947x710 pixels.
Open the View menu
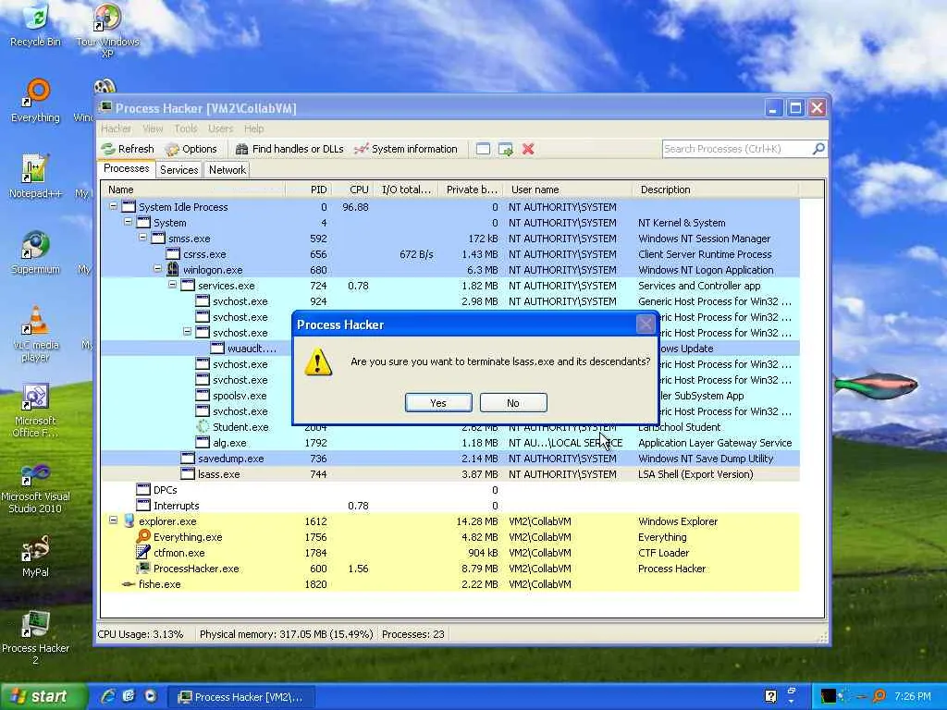pyautogui.click(x=153, y=129)
